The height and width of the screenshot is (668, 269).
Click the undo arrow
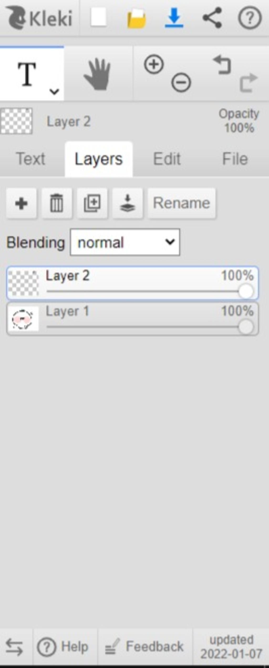tap(222, 65)
